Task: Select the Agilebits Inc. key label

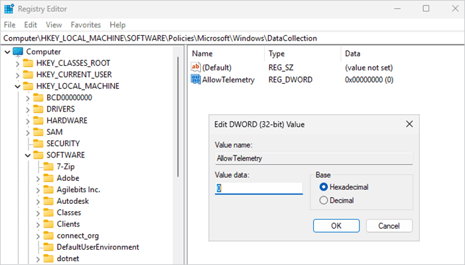Action: 78,189
